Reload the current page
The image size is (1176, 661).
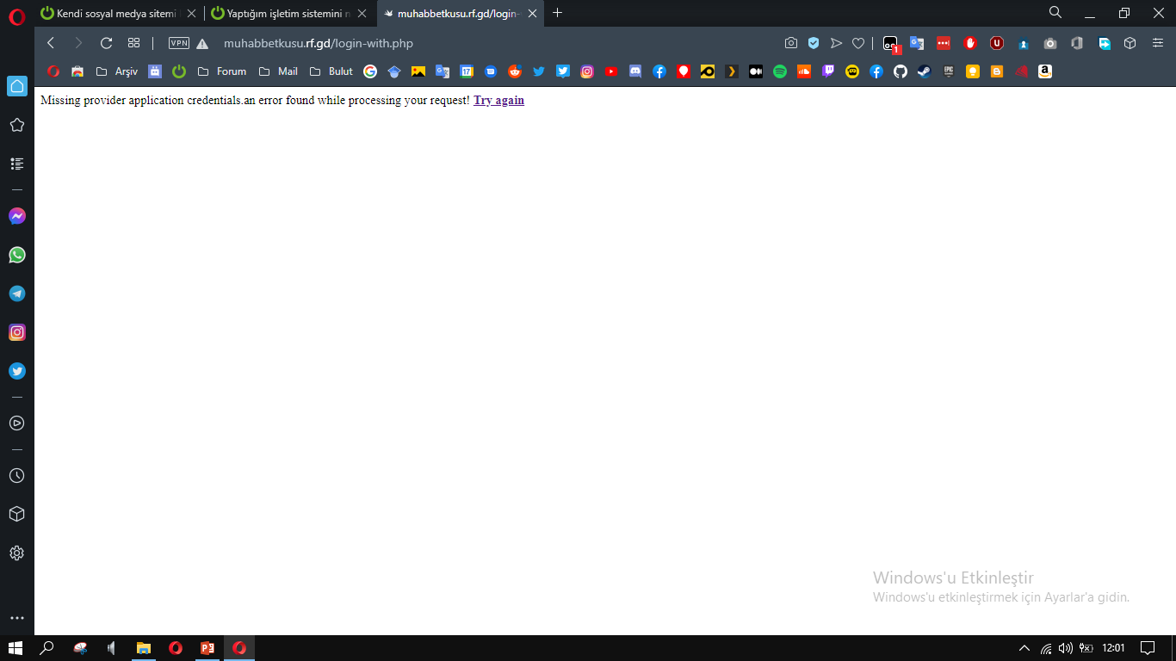(x=107, y=43)
